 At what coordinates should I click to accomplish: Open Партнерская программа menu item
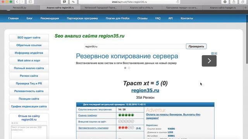[x=82, y=18]
